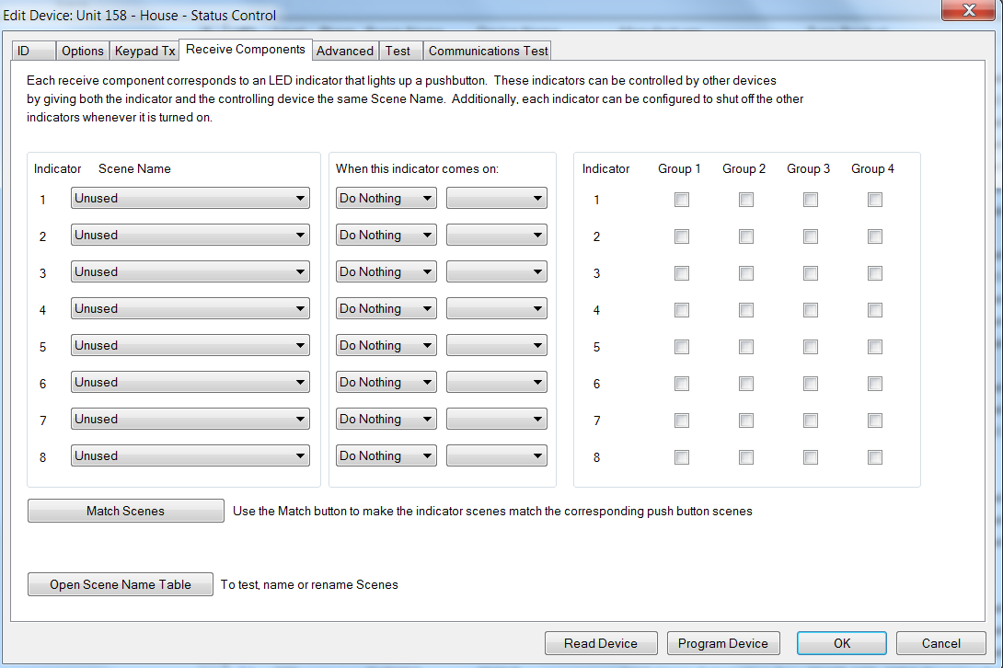1003x668 pixels.
Task: Go to the Advanced tab
Action: point(345,51)
